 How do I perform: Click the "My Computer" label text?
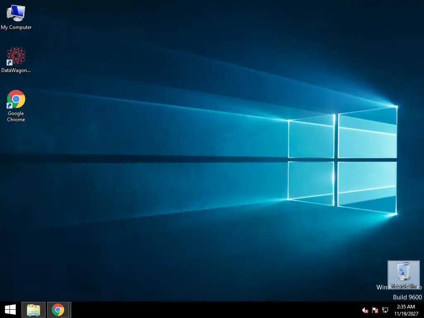click(16, 27)
